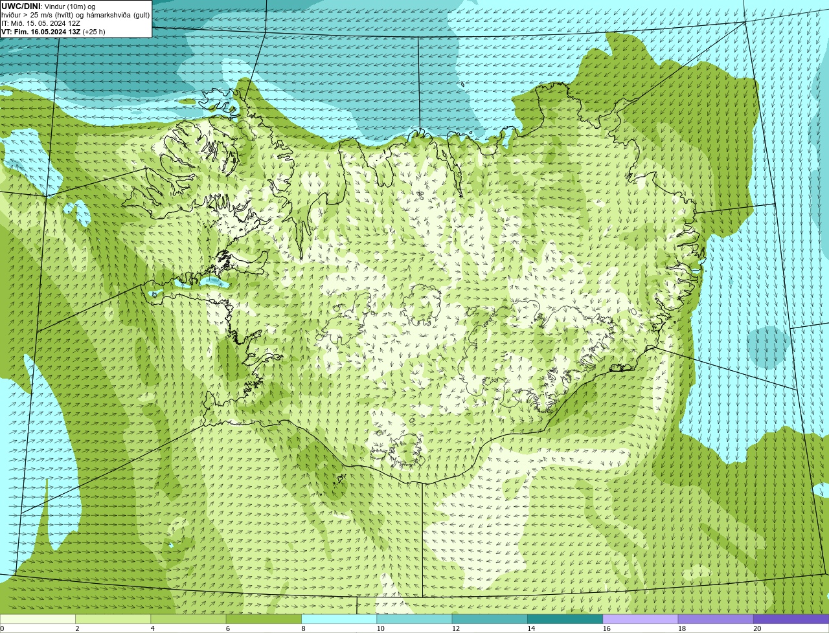The image size is (829, 633).
Task: Click the scale label '10'
Action: point(380,628)
